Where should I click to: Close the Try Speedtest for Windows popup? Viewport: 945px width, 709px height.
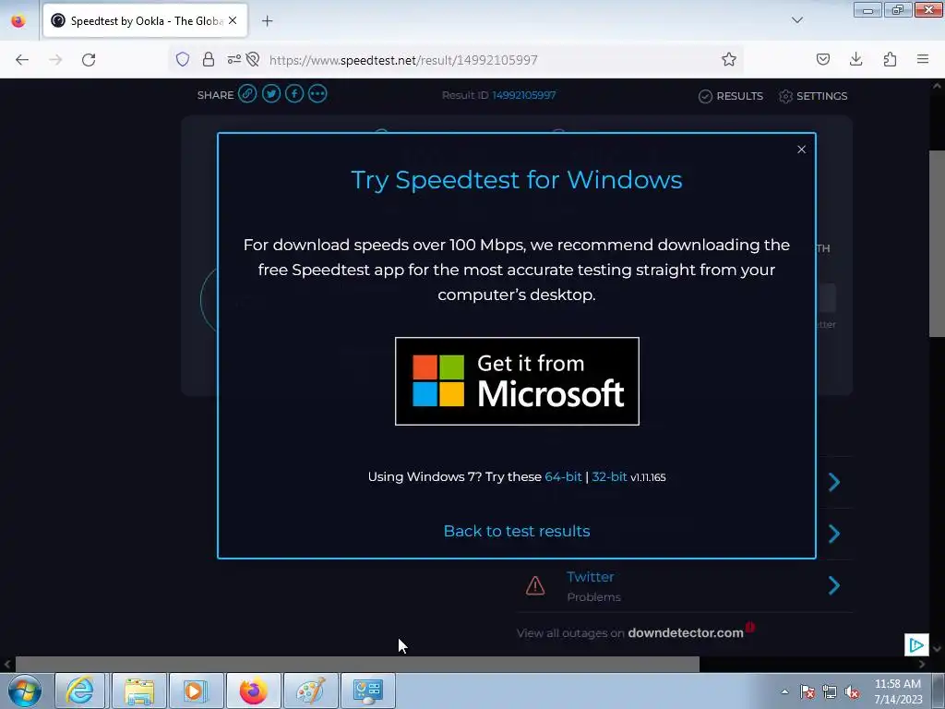tap(801, 150)
